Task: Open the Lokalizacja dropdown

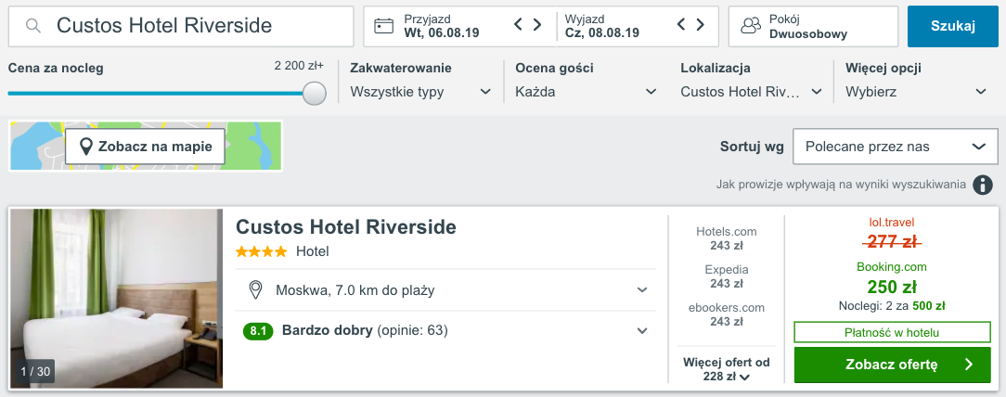Action: point(752,92)
